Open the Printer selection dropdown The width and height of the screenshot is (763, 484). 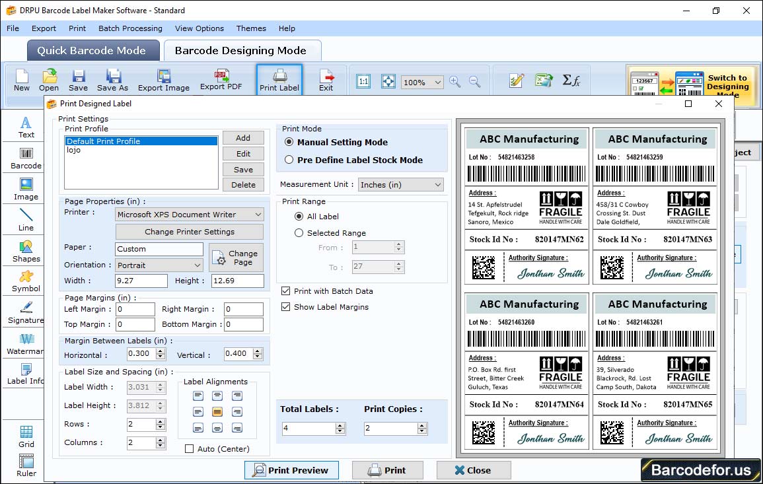[190, 214]
